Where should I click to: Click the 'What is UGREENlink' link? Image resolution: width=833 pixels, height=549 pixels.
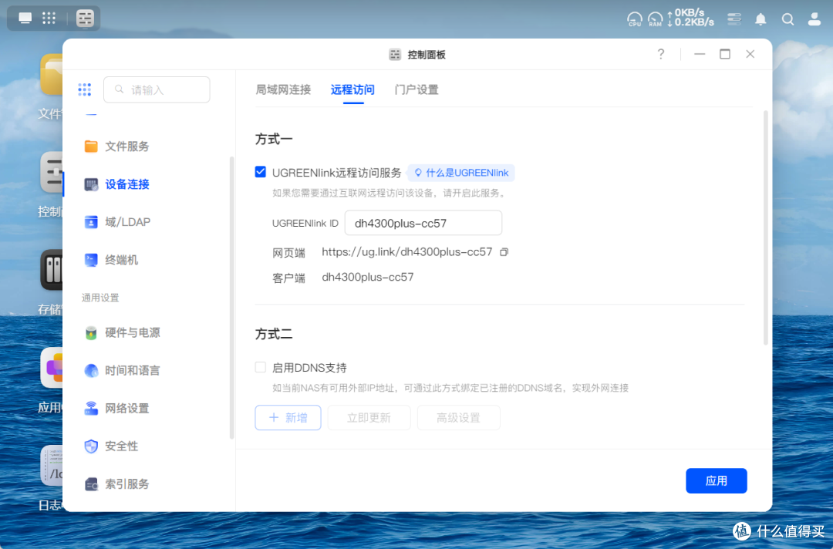[x=461, y=173]
